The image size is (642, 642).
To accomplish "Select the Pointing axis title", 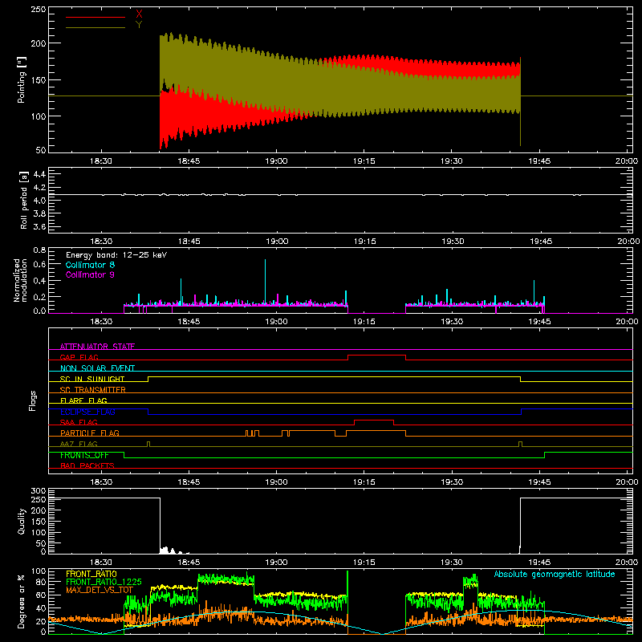I will 22,79.
